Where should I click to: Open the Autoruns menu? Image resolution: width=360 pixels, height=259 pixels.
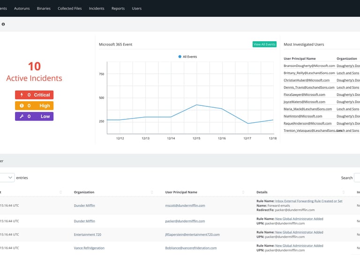click(22, 8)
